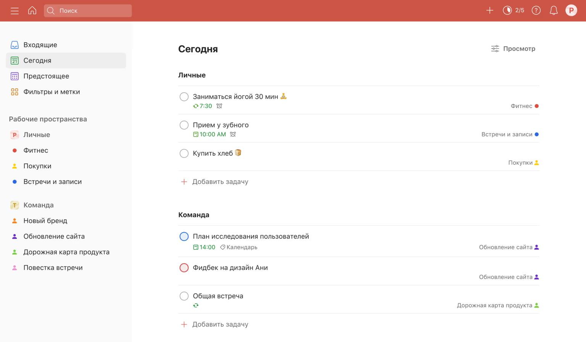The width and height of the screenshot is (586, 342).
Task: Click Обновление сайта label on Фидбек task
Action: pyautogui.click(x=509, y=277)
